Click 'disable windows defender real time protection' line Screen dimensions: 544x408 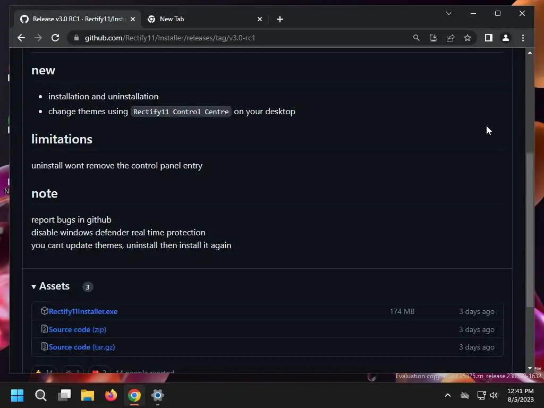coord(118,233)
